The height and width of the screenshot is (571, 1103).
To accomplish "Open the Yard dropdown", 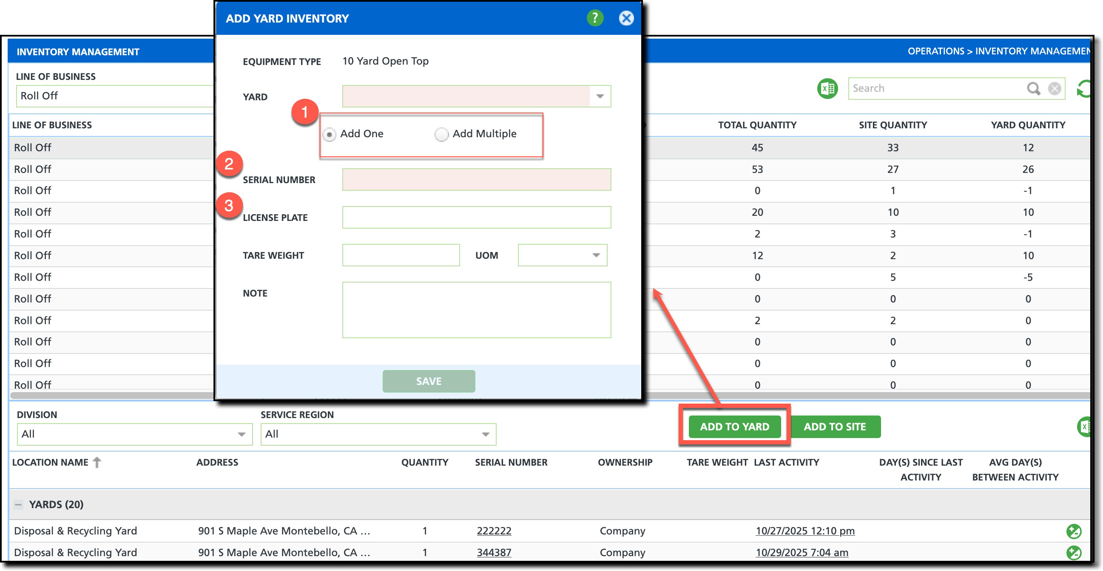I will point(600,96).
